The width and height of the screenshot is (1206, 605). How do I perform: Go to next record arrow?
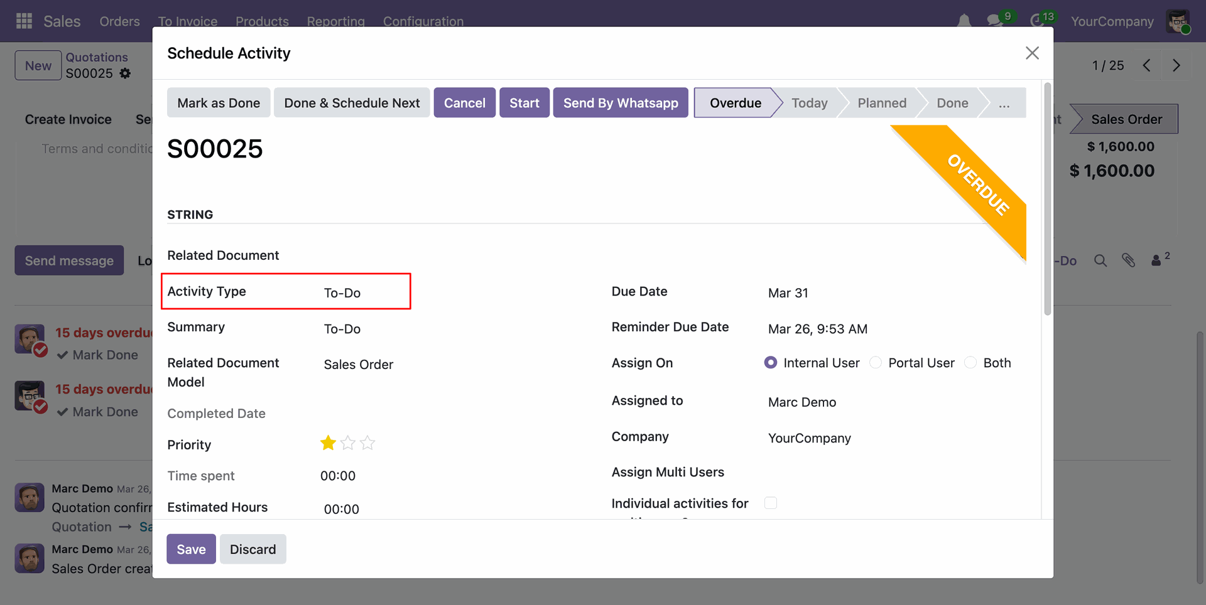click(x=1176, y=65)
